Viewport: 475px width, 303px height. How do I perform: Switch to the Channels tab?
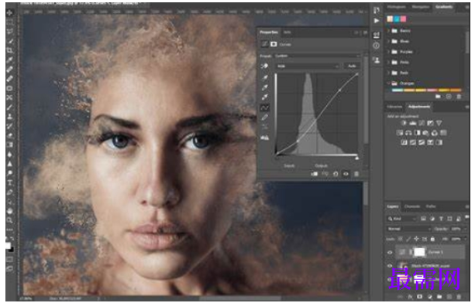click(x=412, y=206)
